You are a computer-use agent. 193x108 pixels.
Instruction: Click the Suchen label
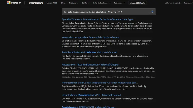click(187, 3)
